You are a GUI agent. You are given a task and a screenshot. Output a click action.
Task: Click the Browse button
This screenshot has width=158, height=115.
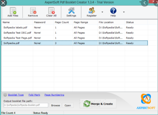point(56,105)
